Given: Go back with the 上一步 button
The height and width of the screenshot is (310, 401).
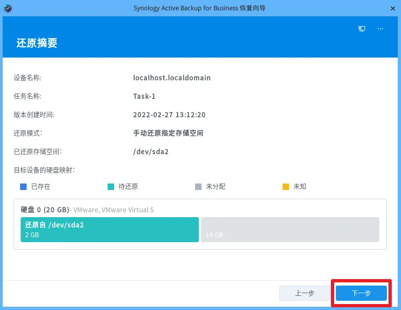Looking at the screenshot, I should pyautogui.click(x=305, y=293).
